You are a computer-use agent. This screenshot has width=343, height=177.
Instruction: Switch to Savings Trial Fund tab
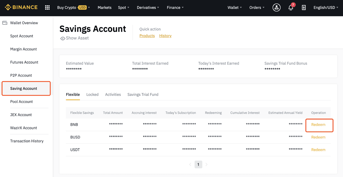tap(143, 94)
